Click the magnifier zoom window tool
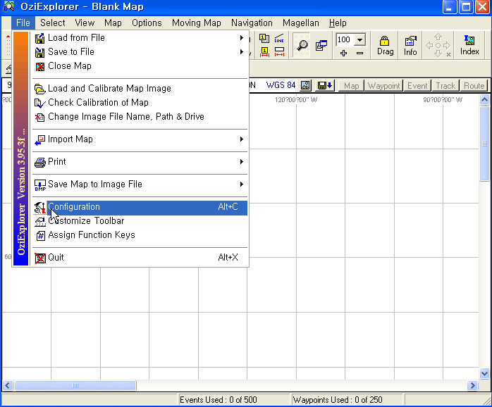Viewport: 492px width, 407px height. [302, 45]
